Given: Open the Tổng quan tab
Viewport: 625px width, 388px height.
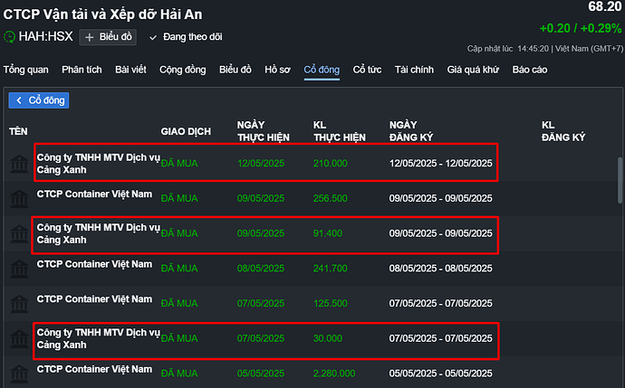Looking at the screenshot, I should click(x=26, y=70).
